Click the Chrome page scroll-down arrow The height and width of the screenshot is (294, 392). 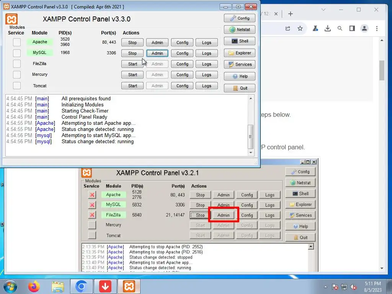coord(382,268)
